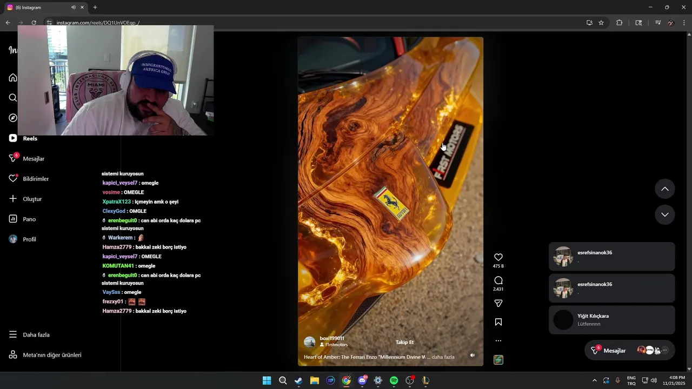Select Oluştur to create a post
Screen dimensions: 692x389
25,199
